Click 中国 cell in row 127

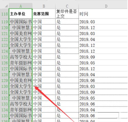point(44,69)
